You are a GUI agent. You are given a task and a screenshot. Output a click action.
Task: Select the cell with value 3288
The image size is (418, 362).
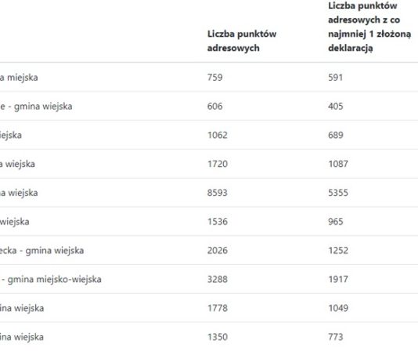[x=218, y=279]
